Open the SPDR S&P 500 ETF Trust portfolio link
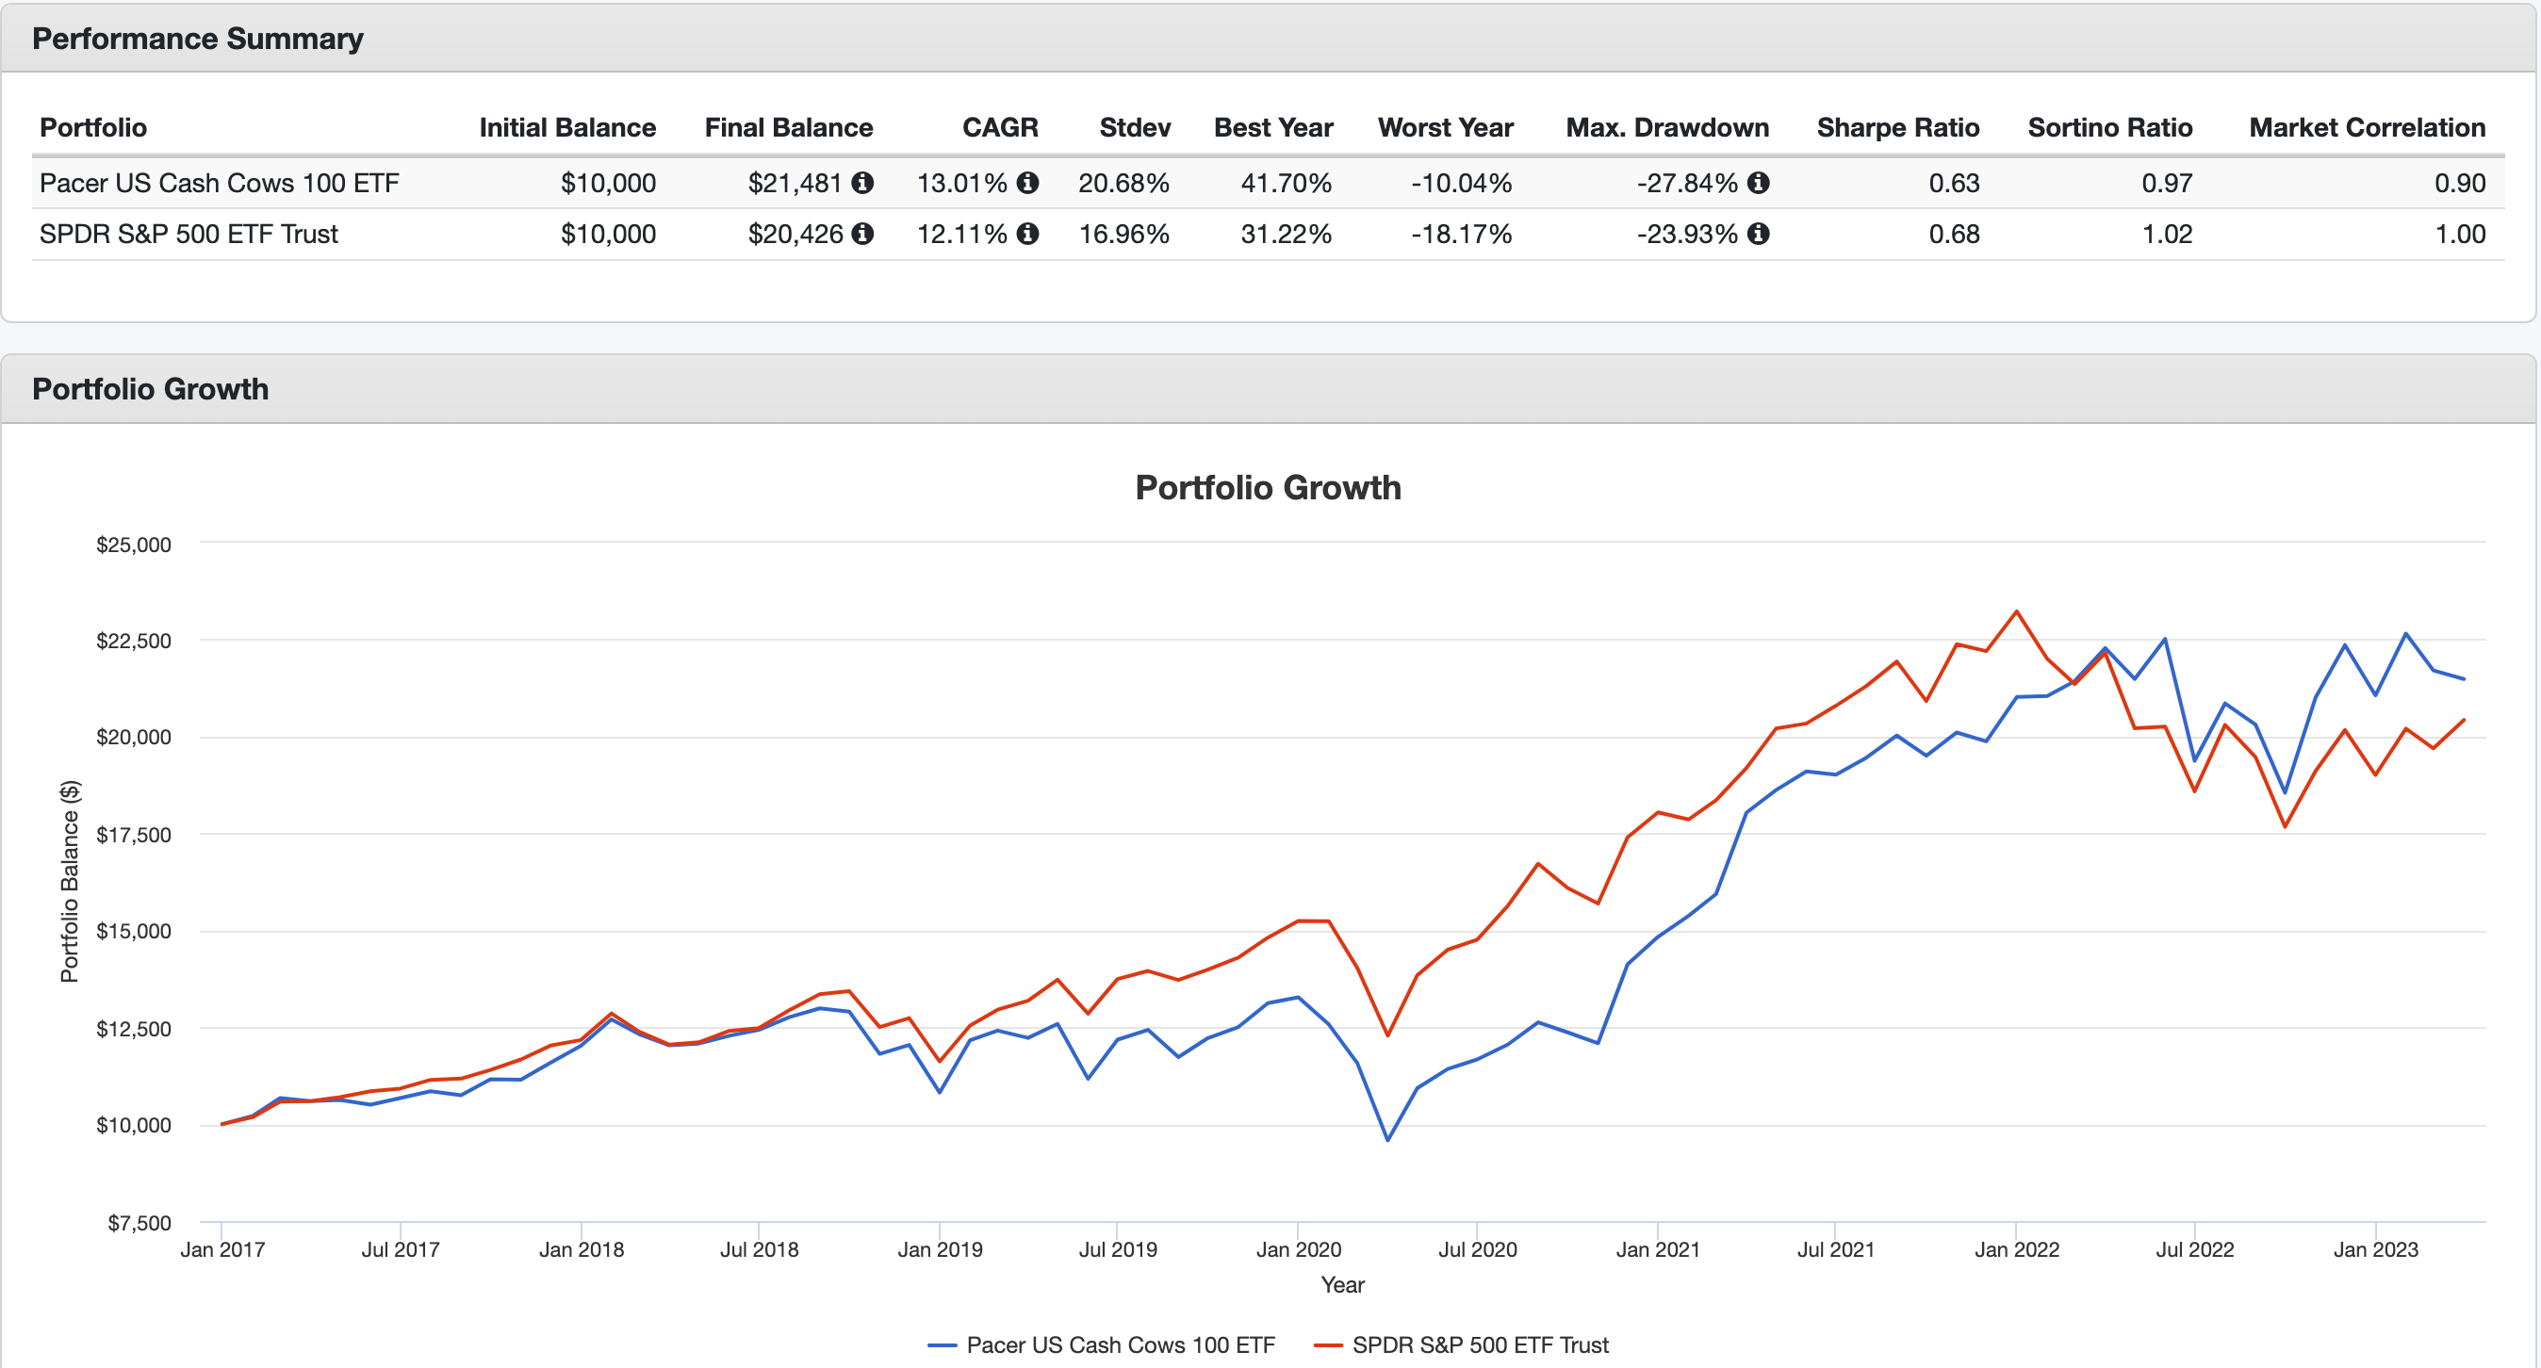Viewport: 2541px width, 1368px height. click(x=188, y=234)
